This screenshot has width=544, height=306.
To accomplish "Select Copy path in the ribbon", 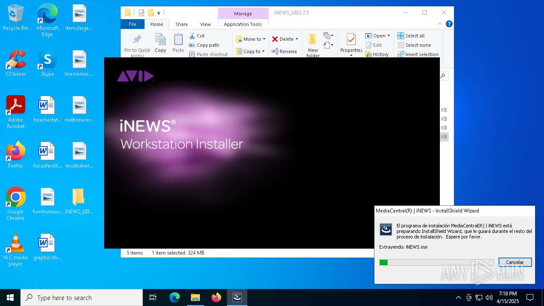I will [204, 45].
